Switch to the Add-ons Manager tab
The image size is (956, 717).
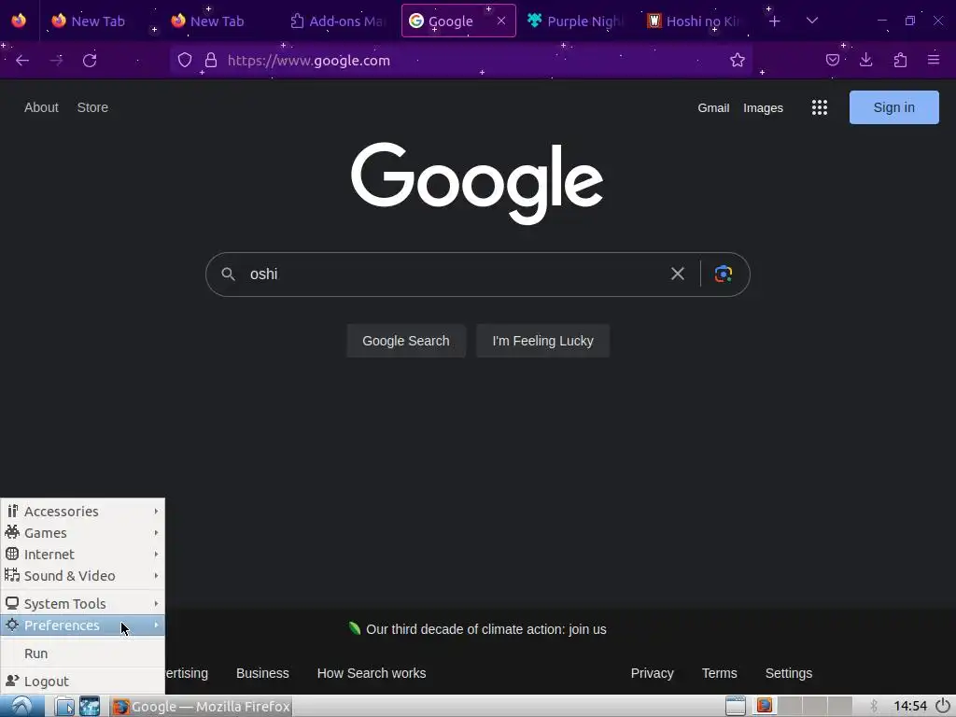pos(339,21)
